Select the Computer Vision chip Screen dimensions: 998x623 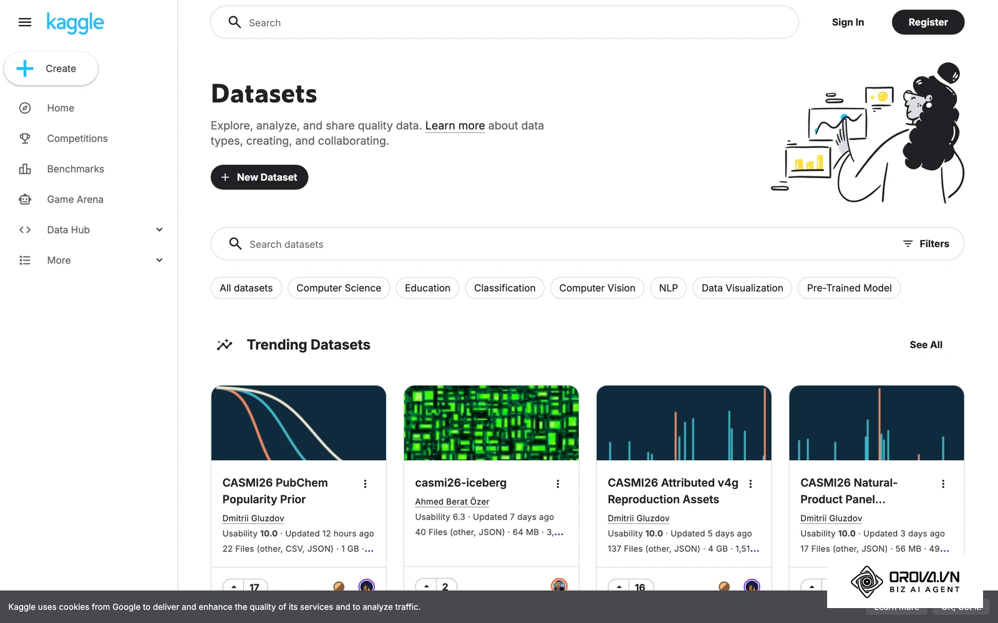click(597, 288)
